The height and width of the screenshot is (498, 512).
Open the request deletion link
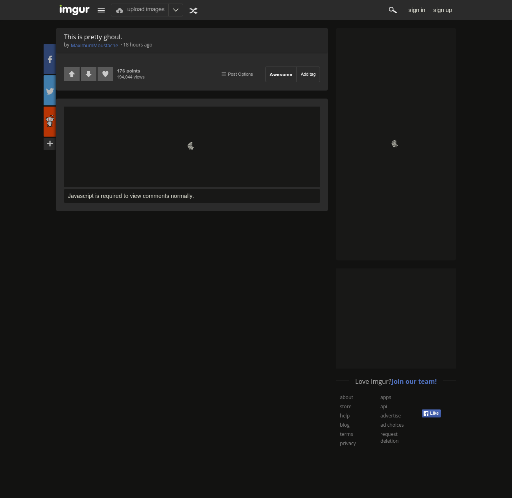(390, 438)
